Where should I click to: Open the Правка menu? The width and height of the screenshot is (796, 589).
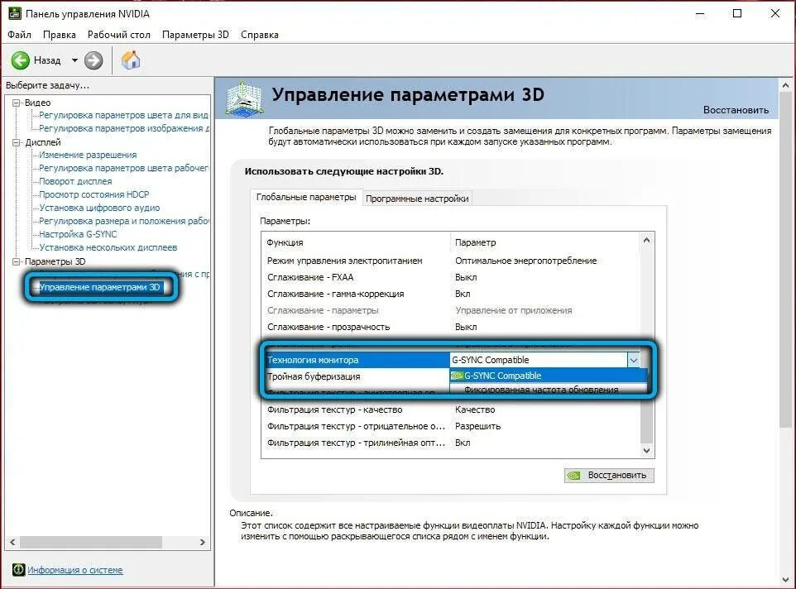60,35
